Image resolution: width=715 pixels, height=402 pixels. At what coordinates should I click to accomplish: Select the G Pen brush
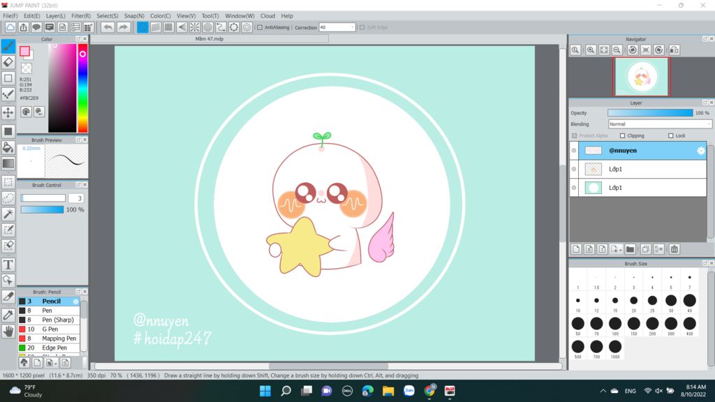[x=49, y=329]
